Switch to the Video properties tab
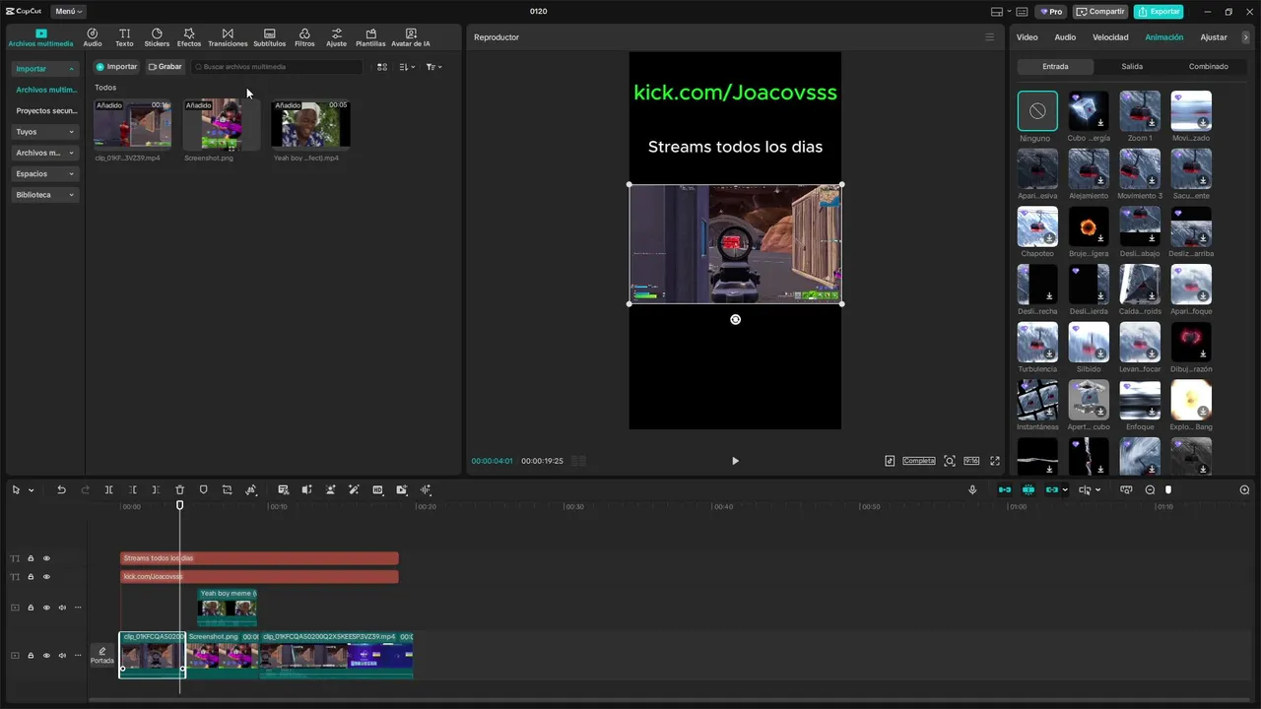 coord(1027,37)
